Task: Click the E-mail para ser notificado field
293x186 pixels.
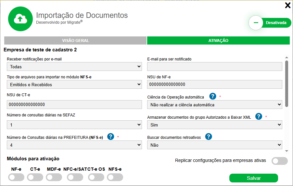Action: (214, 67)
